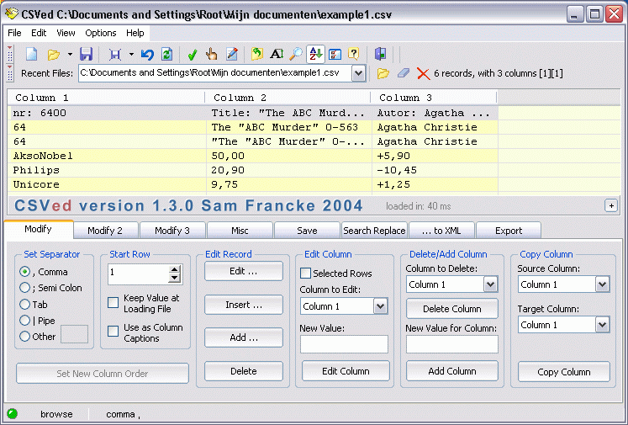Click the New file icon
Image resolution: width=628 pixels, height=425 pixels.
tap(31, 54)
